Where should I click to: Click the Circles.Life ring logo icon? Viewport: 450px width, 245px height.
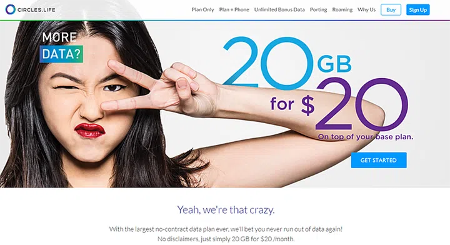point(11,9)
